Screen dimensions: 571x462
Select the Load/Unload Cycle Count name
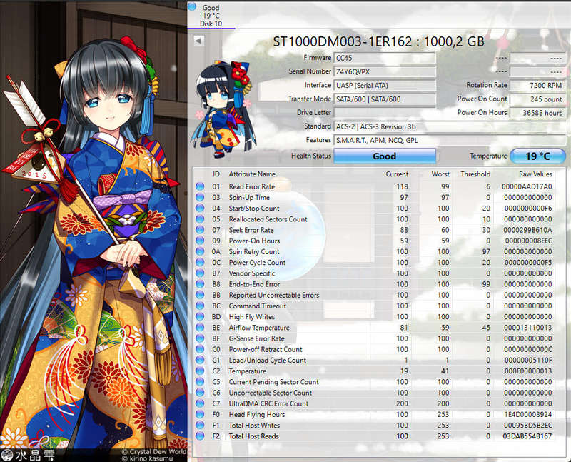pyautogui.click(x=267, y=361)
